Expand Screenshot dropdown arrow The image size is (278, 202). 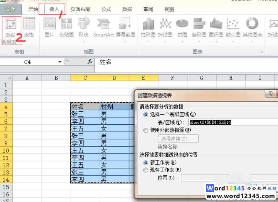coord(126,41)
